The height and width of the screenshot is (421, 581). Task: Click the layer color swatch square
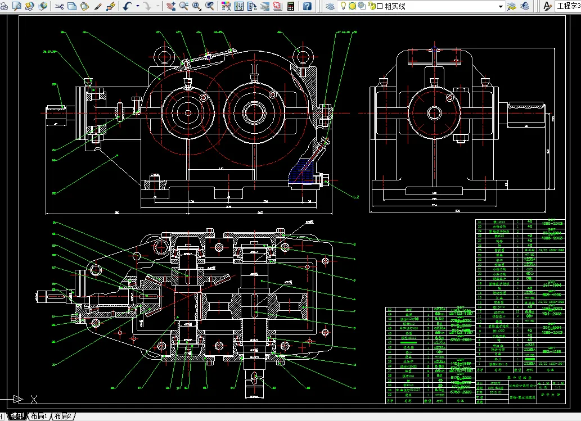click(x=380, y=6)
